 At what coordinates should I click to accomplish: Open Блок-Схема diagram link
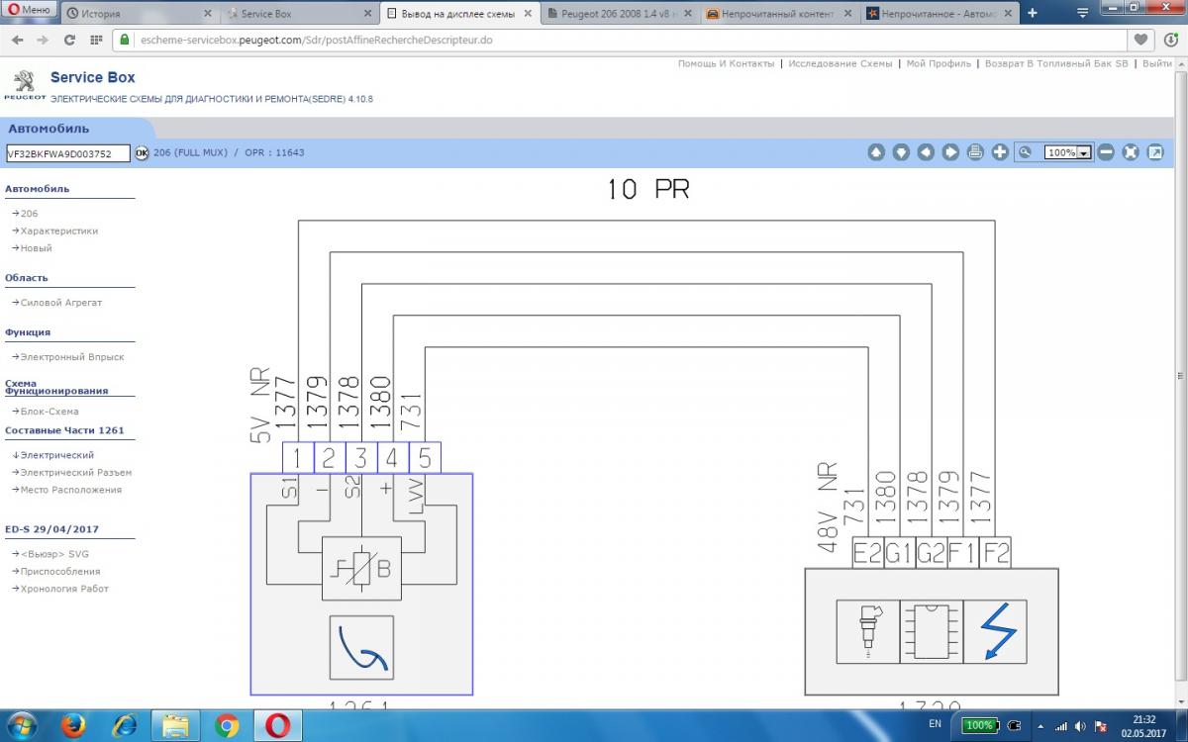pos(49,412)
